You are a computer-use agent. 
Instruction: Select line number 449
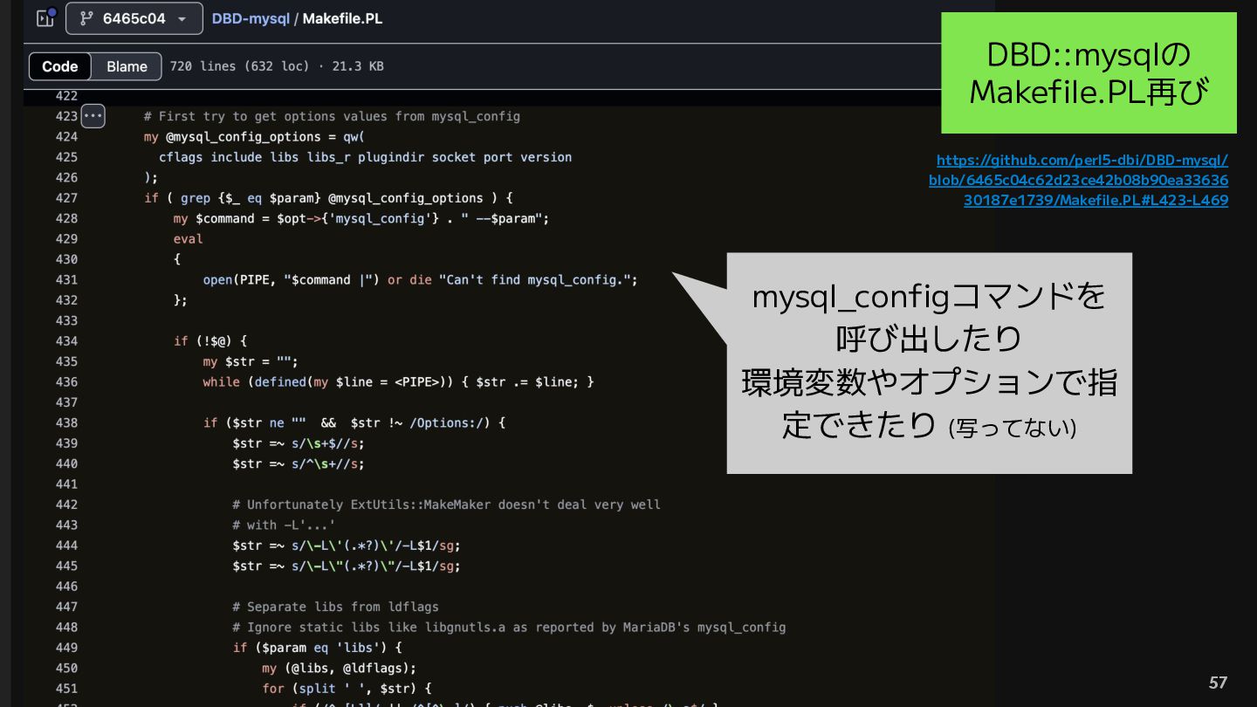point(66,648)
